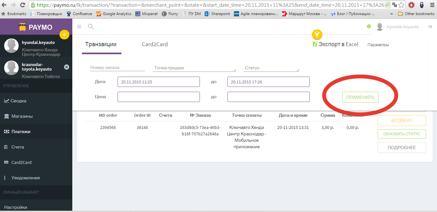Click the yellow filter funnel icon
437x212 pixels.
[x=317, y=34]
